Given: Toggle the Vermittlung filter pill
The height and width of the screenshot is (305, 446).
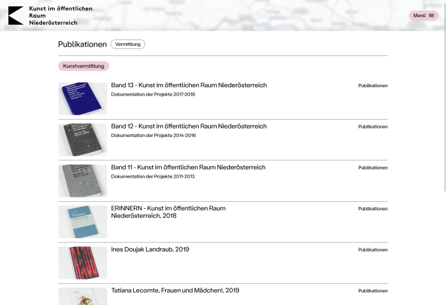Looking at the screenshot, I should [x=127, y=45].
